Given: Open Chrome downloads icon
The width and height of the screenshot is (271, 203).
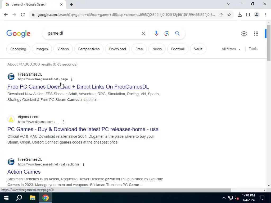Looking at the screenshot, I should click(240, 15).
